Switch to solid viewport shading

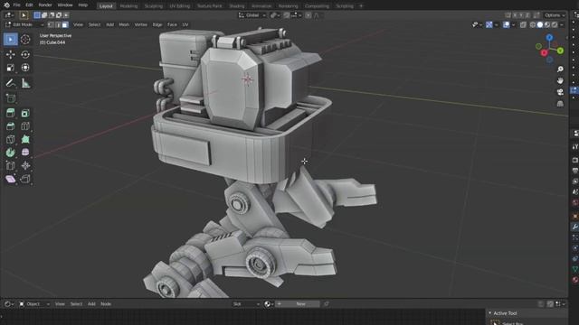coord(540,24)
